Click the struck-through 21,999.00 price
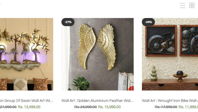This screenshot has width=198, height=112. 8,107
